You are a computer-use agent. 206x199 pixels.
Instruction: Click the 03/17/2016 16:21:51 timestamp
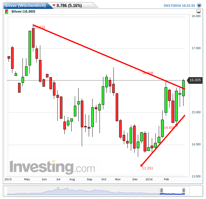coord(179,5)
